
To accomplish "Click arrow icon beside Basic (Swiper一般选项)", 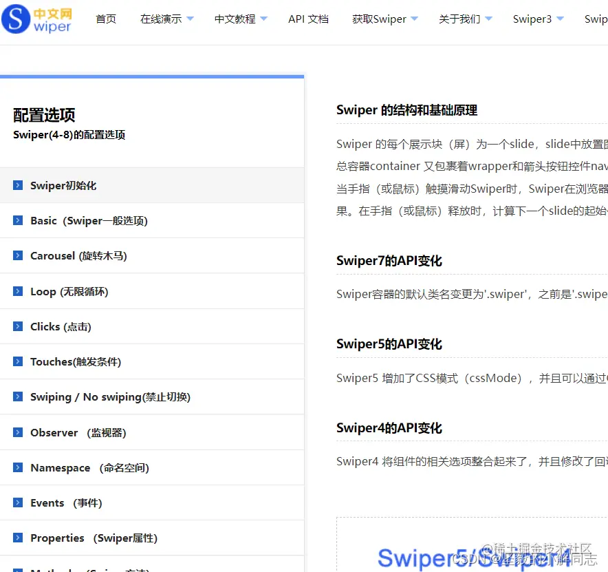I will coord(18,220).
